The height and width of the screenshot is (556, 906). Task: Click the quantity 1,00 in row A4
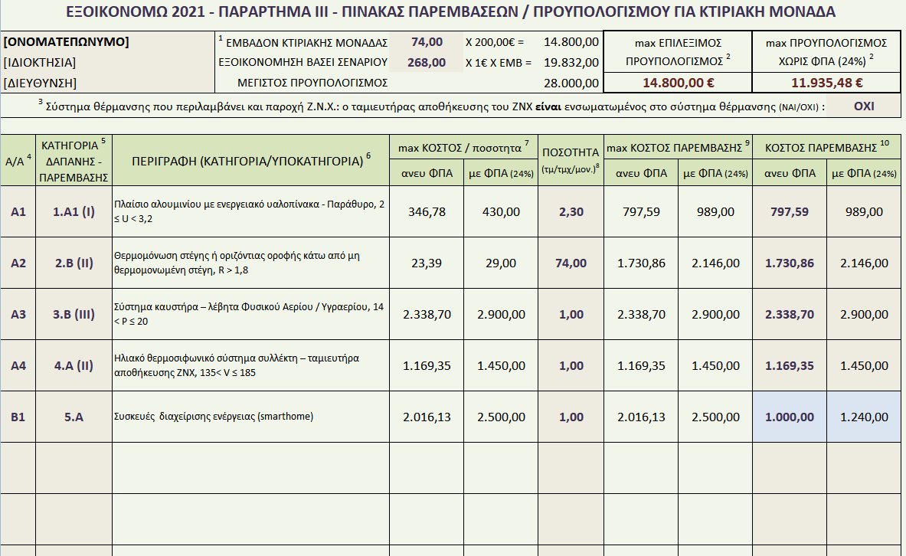(x=571, y=365)
